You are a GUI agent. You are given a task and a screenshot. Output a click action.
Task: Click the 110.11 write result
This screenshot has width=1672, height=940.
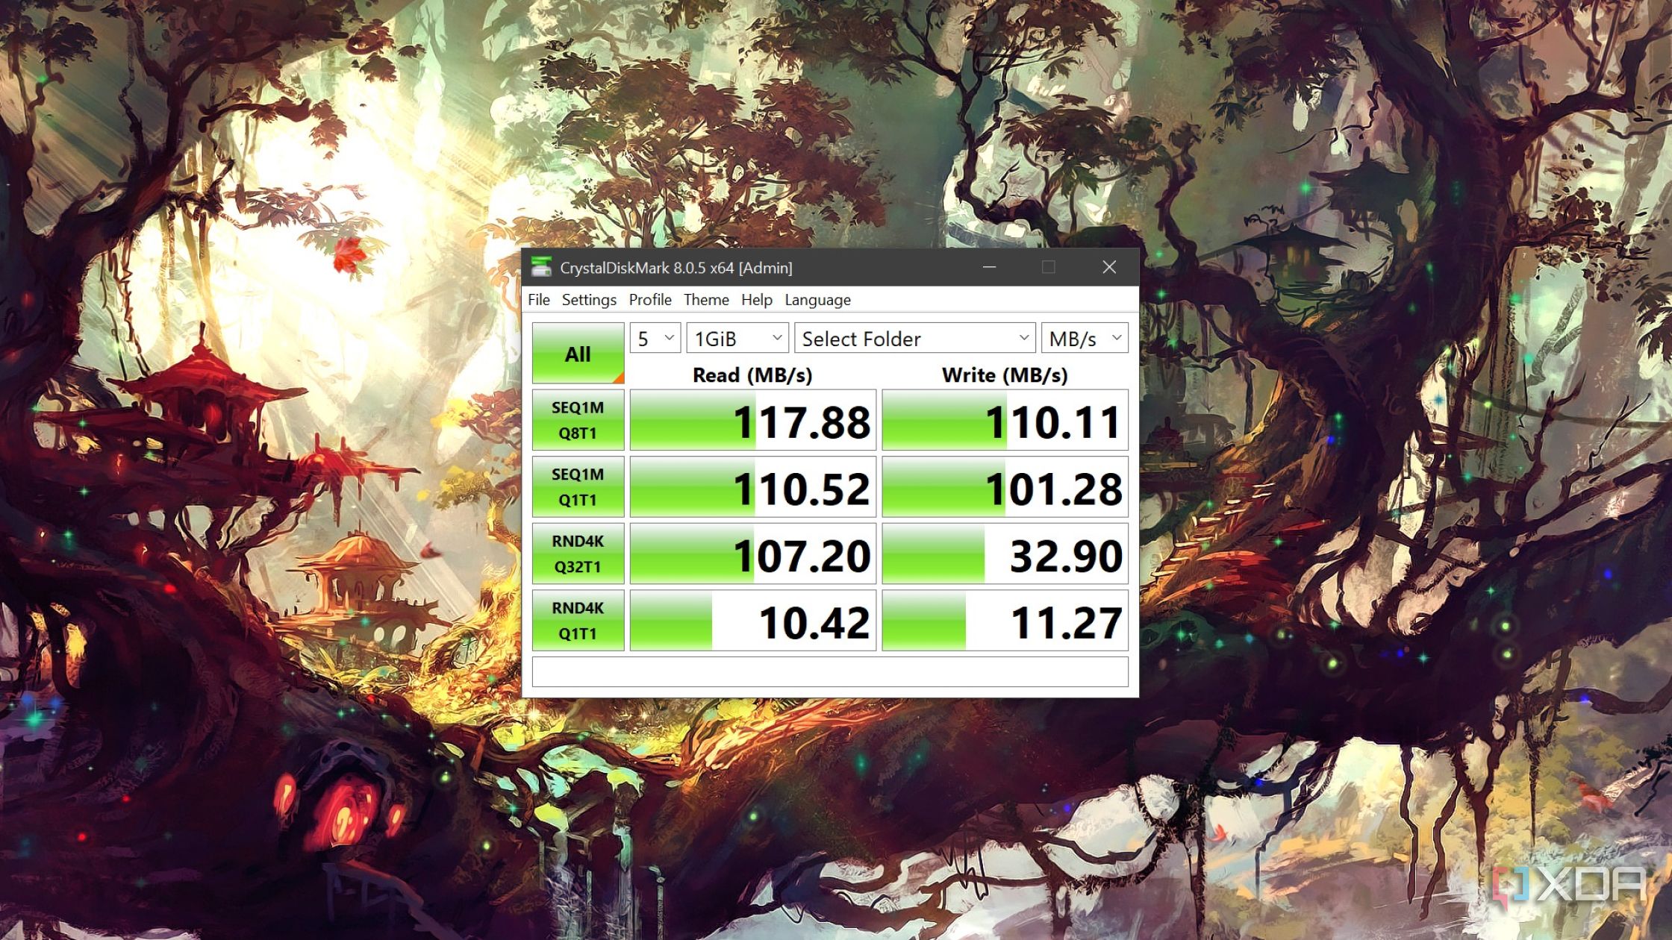[x=1005, y=420]
